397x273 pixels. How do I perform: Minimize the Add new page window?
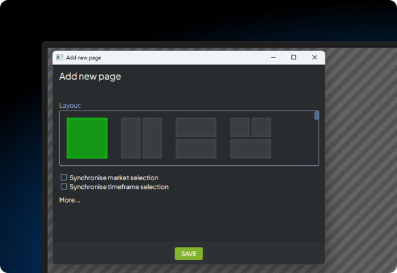(273, 57)
